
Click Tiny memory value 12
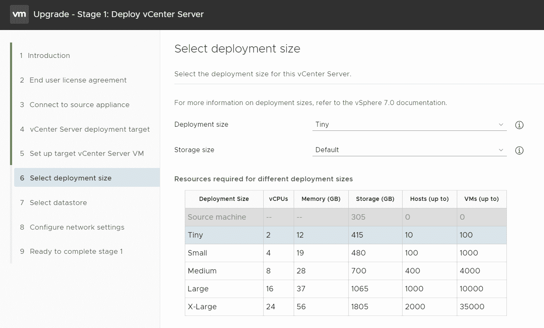point(300,235)
